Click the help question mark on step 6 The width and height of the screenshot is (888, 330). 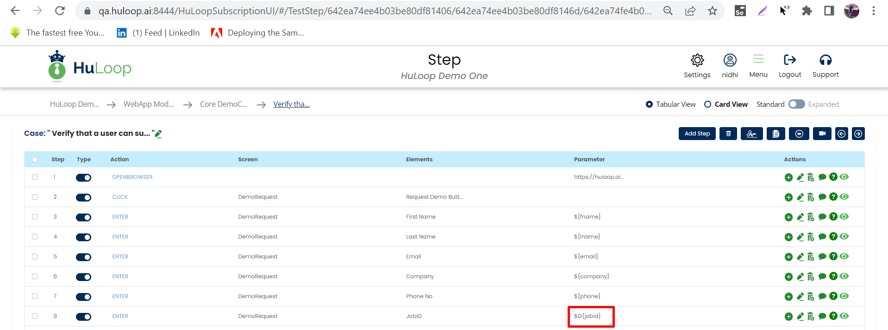click(x=833, y=276)
